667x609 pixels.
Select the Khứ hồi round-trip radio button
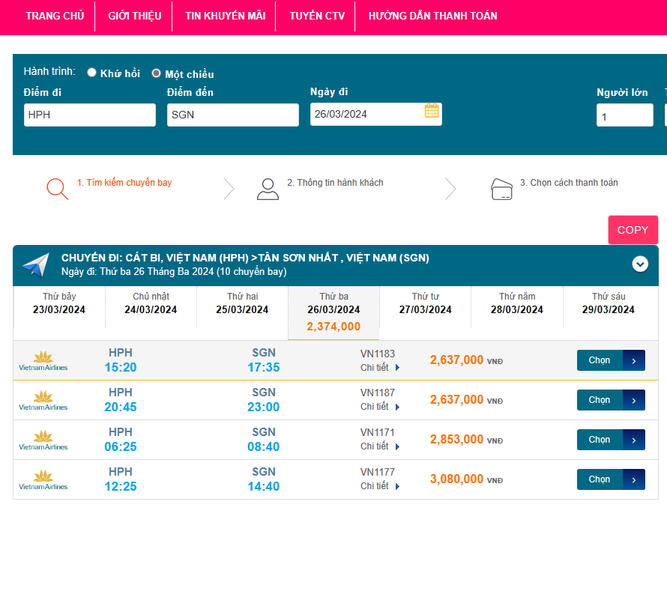pos(92,73)
